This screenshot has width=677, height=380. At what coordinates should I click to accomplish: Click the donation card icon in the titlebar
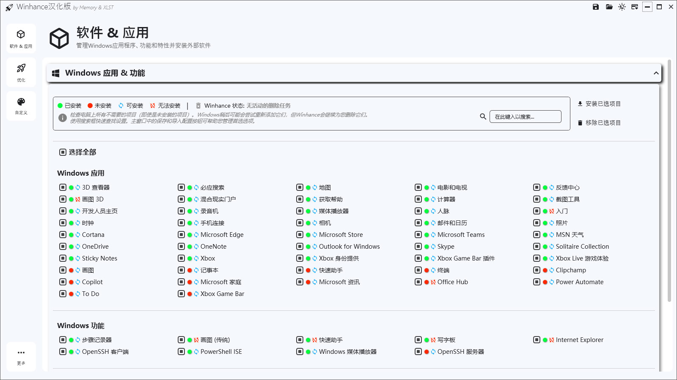634,7
